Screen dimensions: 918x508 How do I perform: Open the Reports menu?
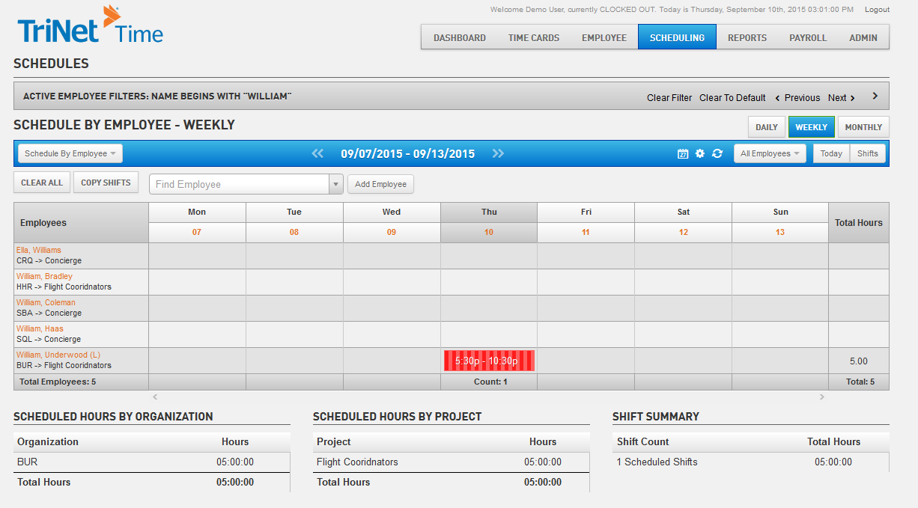click(x=747, y=37)
